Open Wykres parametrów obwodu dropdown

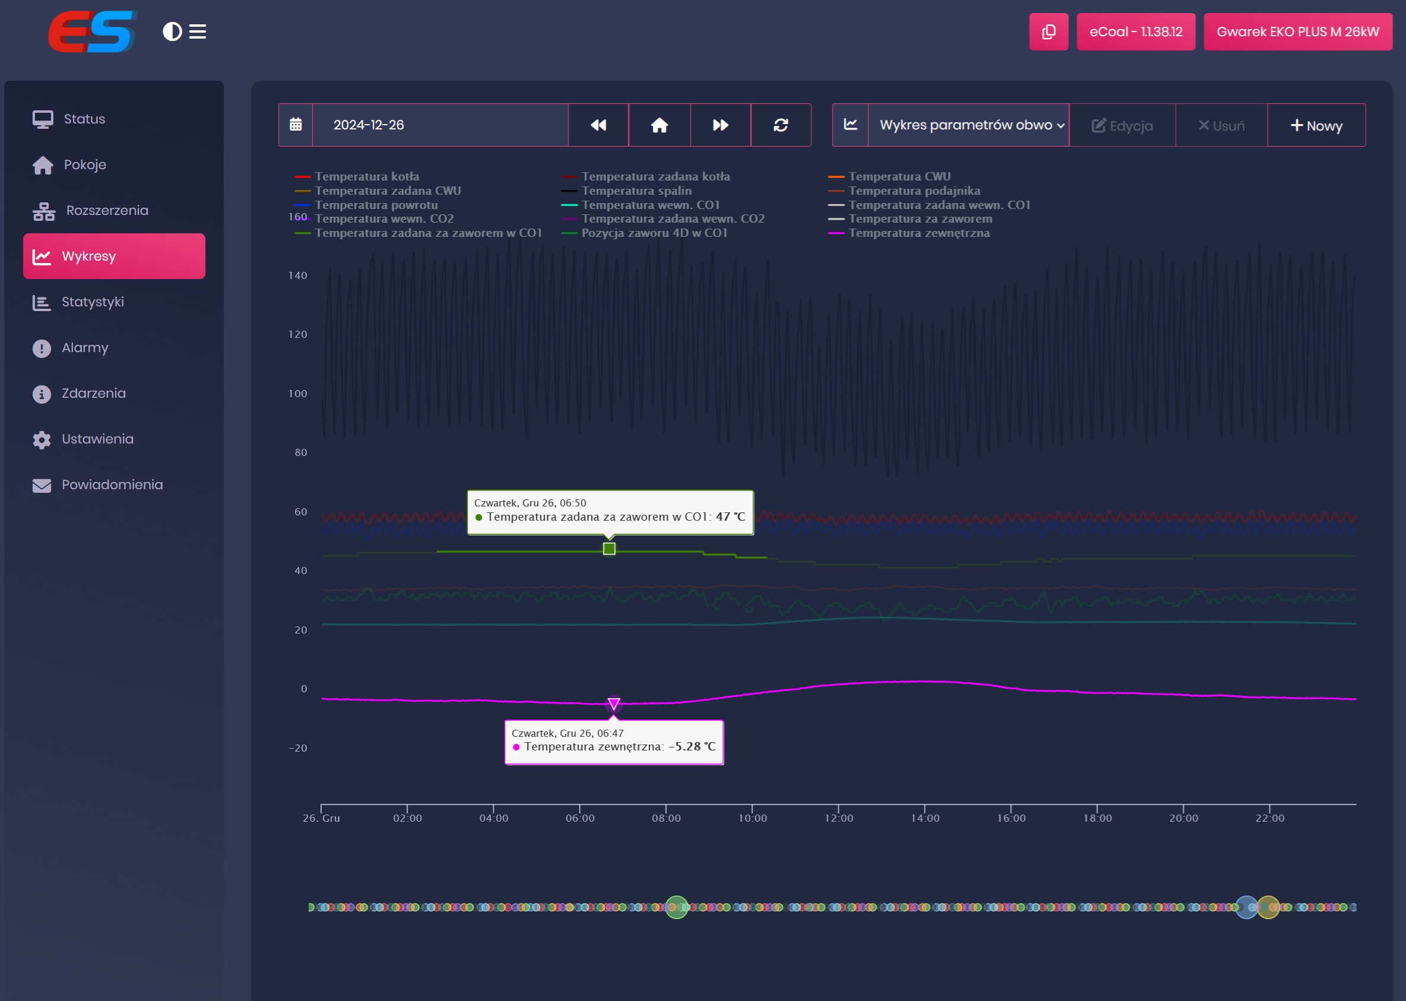click(x=969, y=125)
